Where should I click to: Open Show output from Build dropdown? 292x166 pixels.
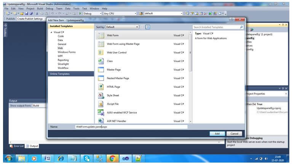[x=39, y=106]
